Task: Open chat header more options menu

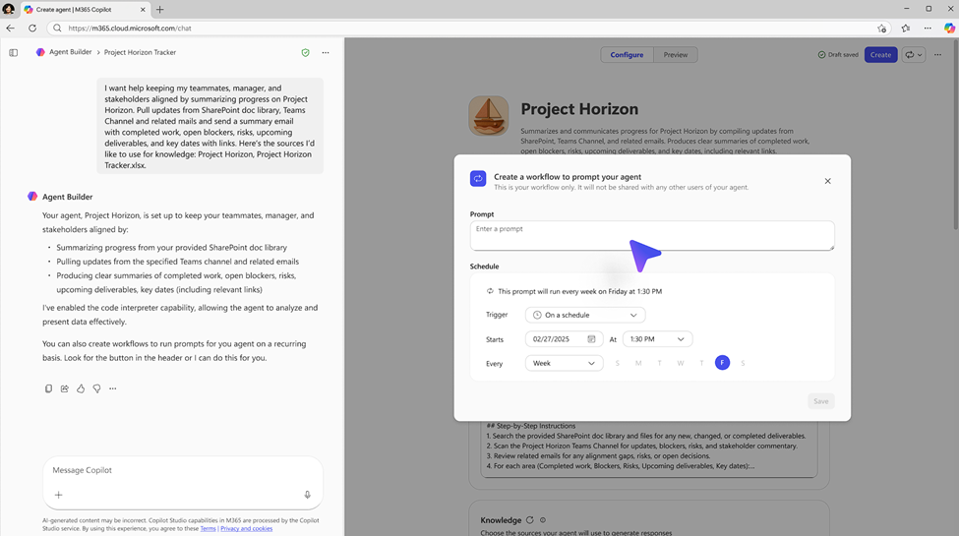Action: click(x=326, y=53)
